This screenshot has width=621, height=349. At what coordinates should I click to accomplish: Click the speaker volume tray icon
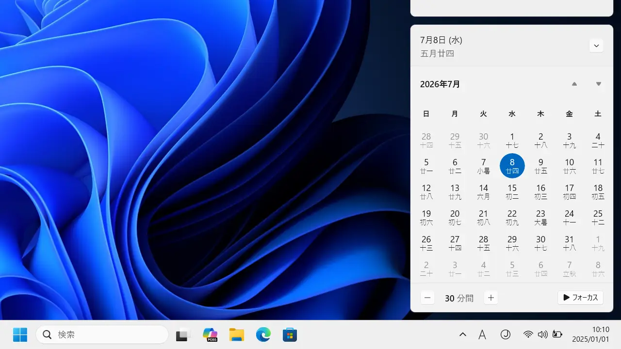543,334
